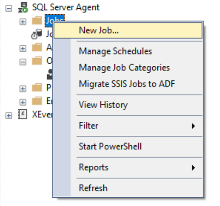Click the folder icon beside letter P
The height and width of the screenshot is (206, 220).
coord(37,87)
